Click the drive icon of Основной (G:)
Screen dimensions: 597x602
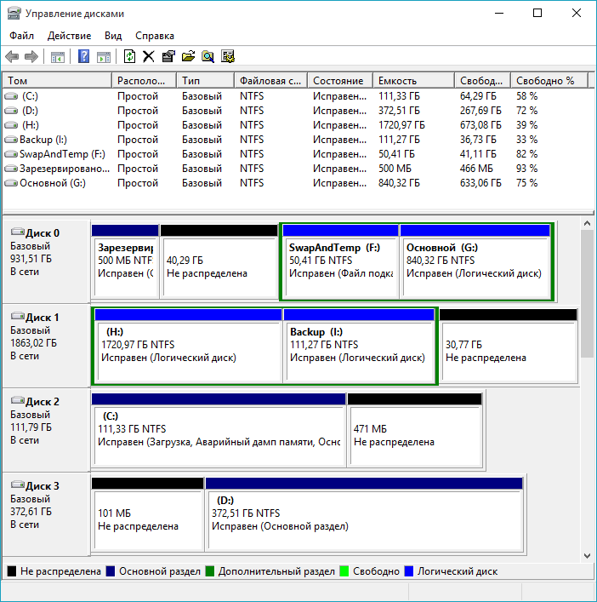[x=11, y=183]
